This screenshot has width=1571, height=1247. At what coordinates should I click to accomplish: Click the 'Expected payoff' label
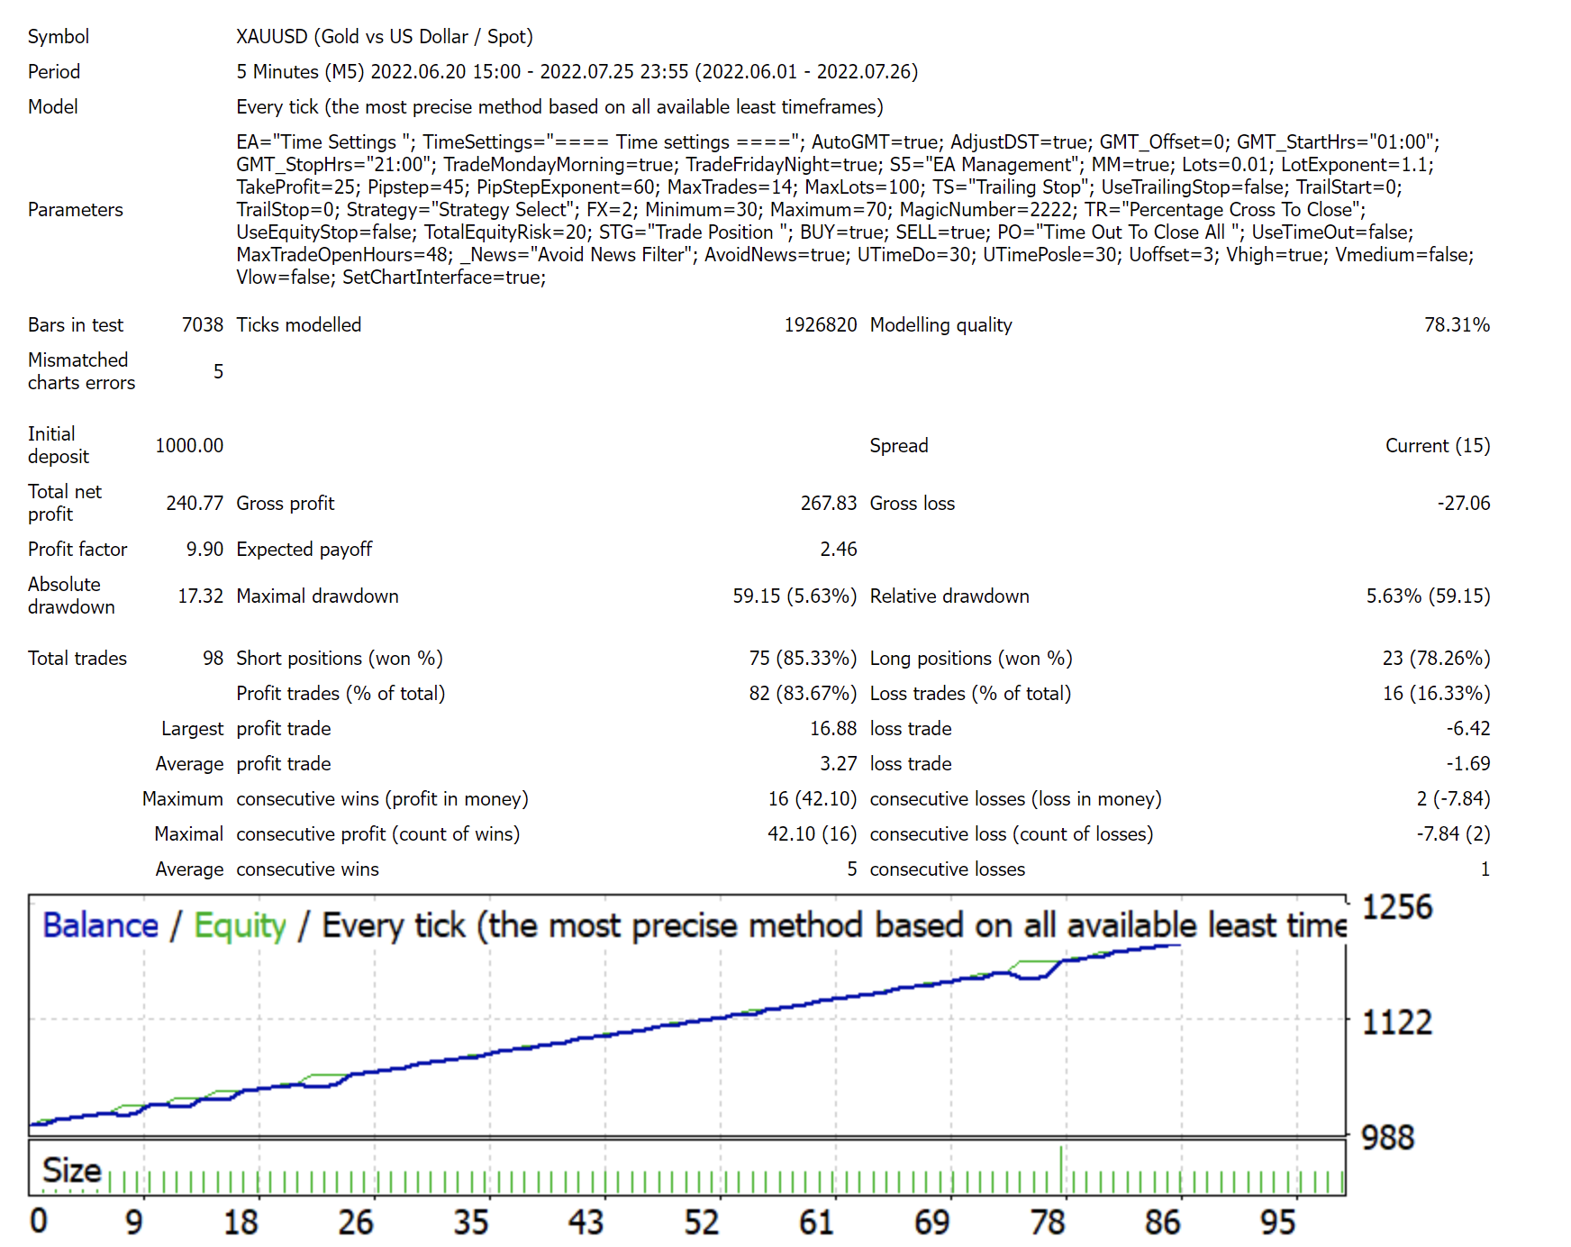tap(304, 550)
